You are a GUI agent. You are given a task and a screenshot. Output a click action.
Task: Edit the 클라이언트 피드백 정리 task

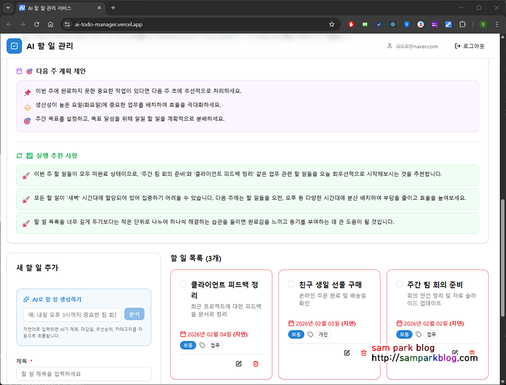point(239,364)
